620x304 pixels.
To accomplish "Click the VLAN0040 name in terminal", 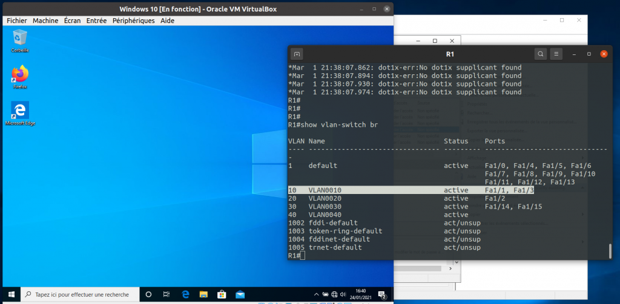I will [325, 215].
